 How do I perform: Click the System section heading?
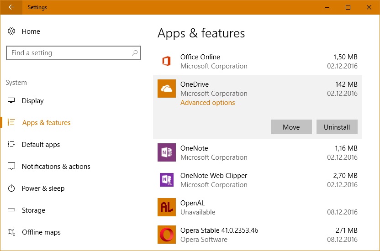(x=16, y=83)
